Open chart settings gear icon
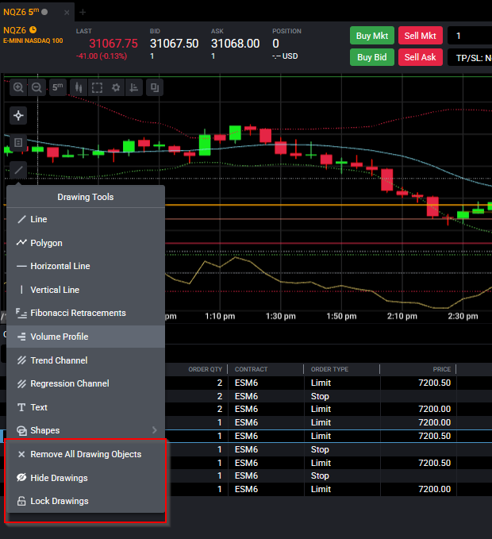The width and height of the screenshot is (492, 539). [x=116, y=87]
